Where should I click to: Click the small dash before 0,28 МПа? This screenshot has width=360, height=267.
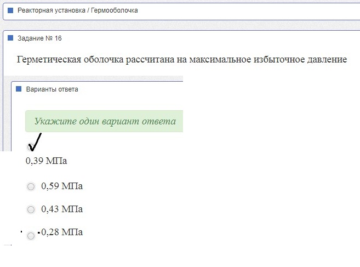coord(39,233)
